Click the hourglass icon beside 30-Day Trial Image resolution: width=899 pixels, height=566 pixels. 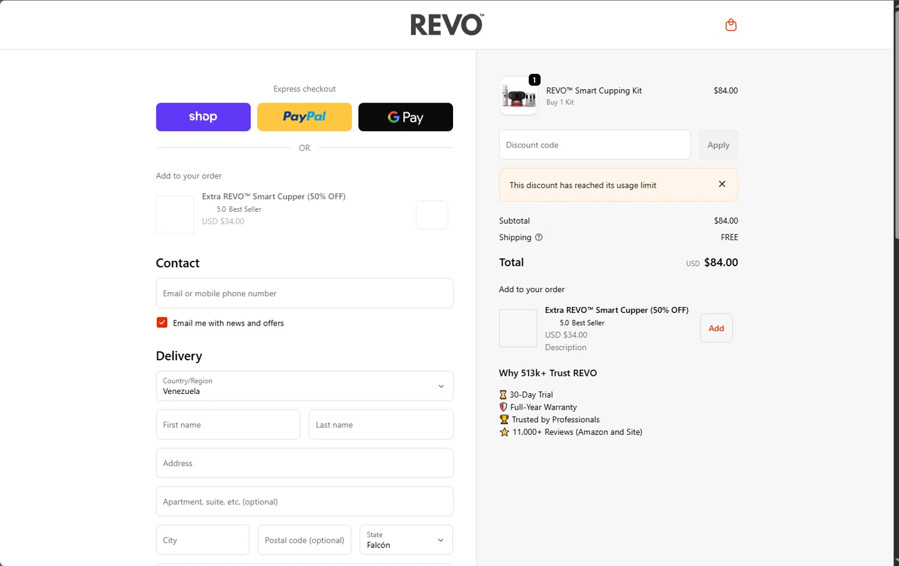[503, 395]
